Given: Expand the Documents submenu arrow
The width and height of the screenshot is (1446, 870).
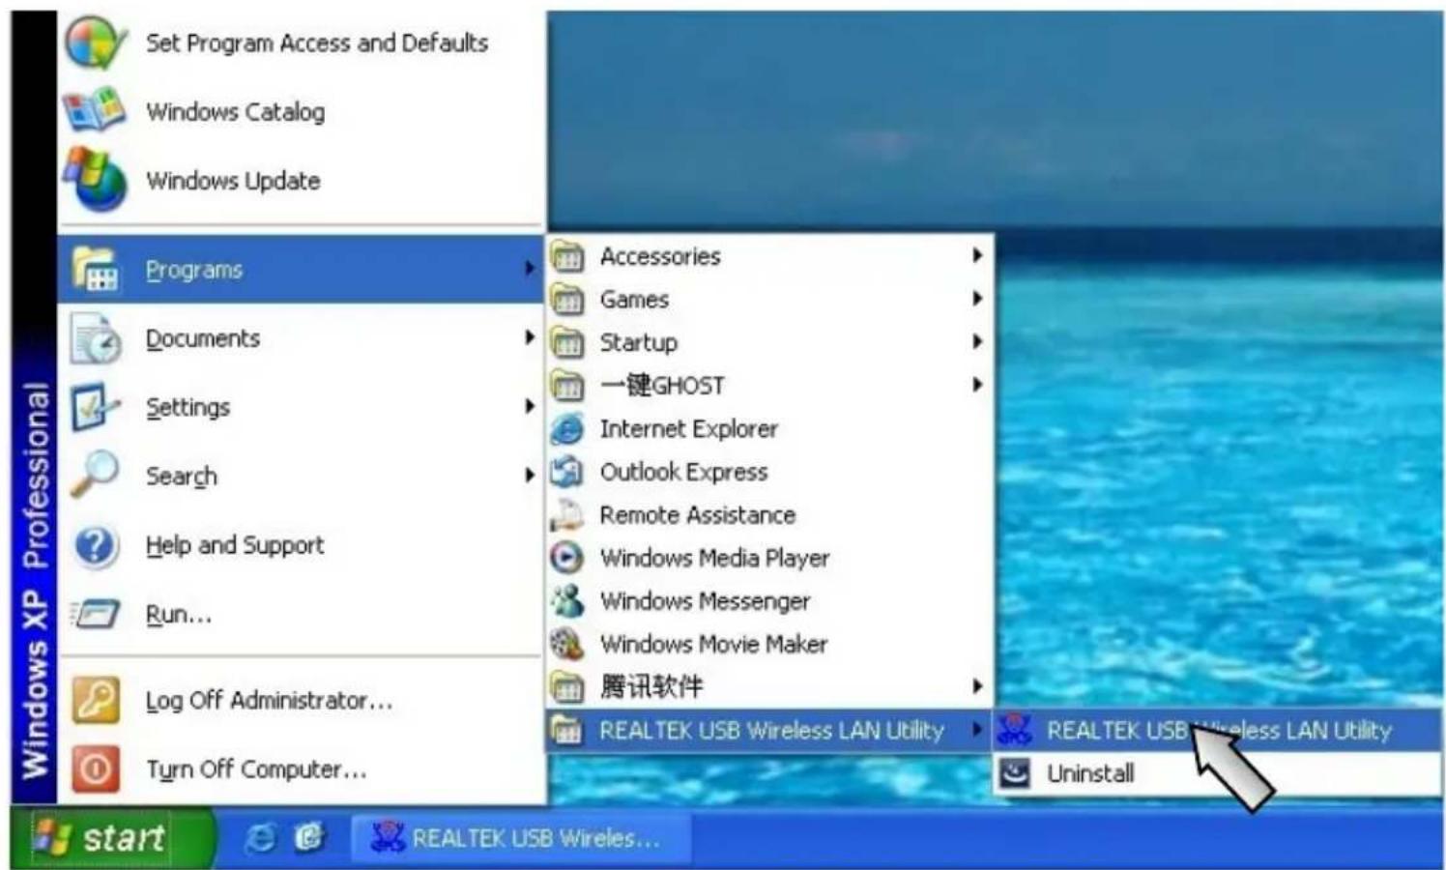Looking at the screenshot, I should [x=529, y=337].
